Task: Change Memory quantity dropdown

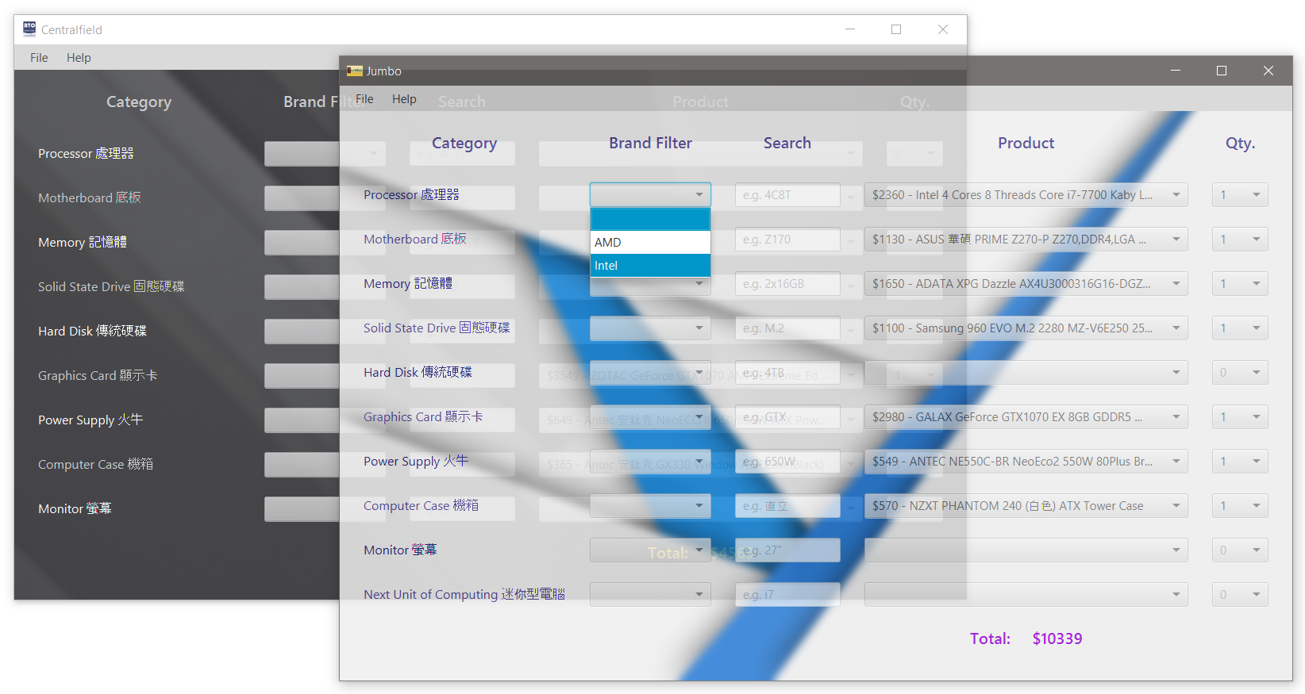Action: pyautogui.click(x=1240, y=284)
